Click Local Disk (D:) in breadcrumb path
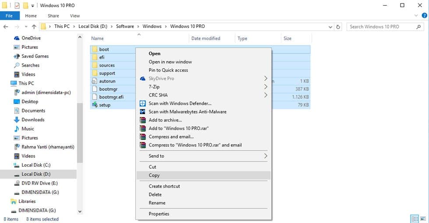 (93, 27)
